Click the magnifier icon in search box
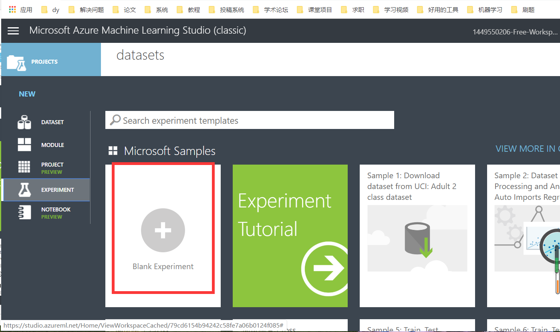This screenshot has height=332, width=560. pos(115,120)
